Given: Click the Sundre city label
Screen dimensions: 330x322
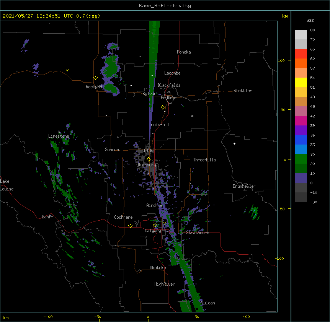Looking at the screenshot, I should pos(112,150).
